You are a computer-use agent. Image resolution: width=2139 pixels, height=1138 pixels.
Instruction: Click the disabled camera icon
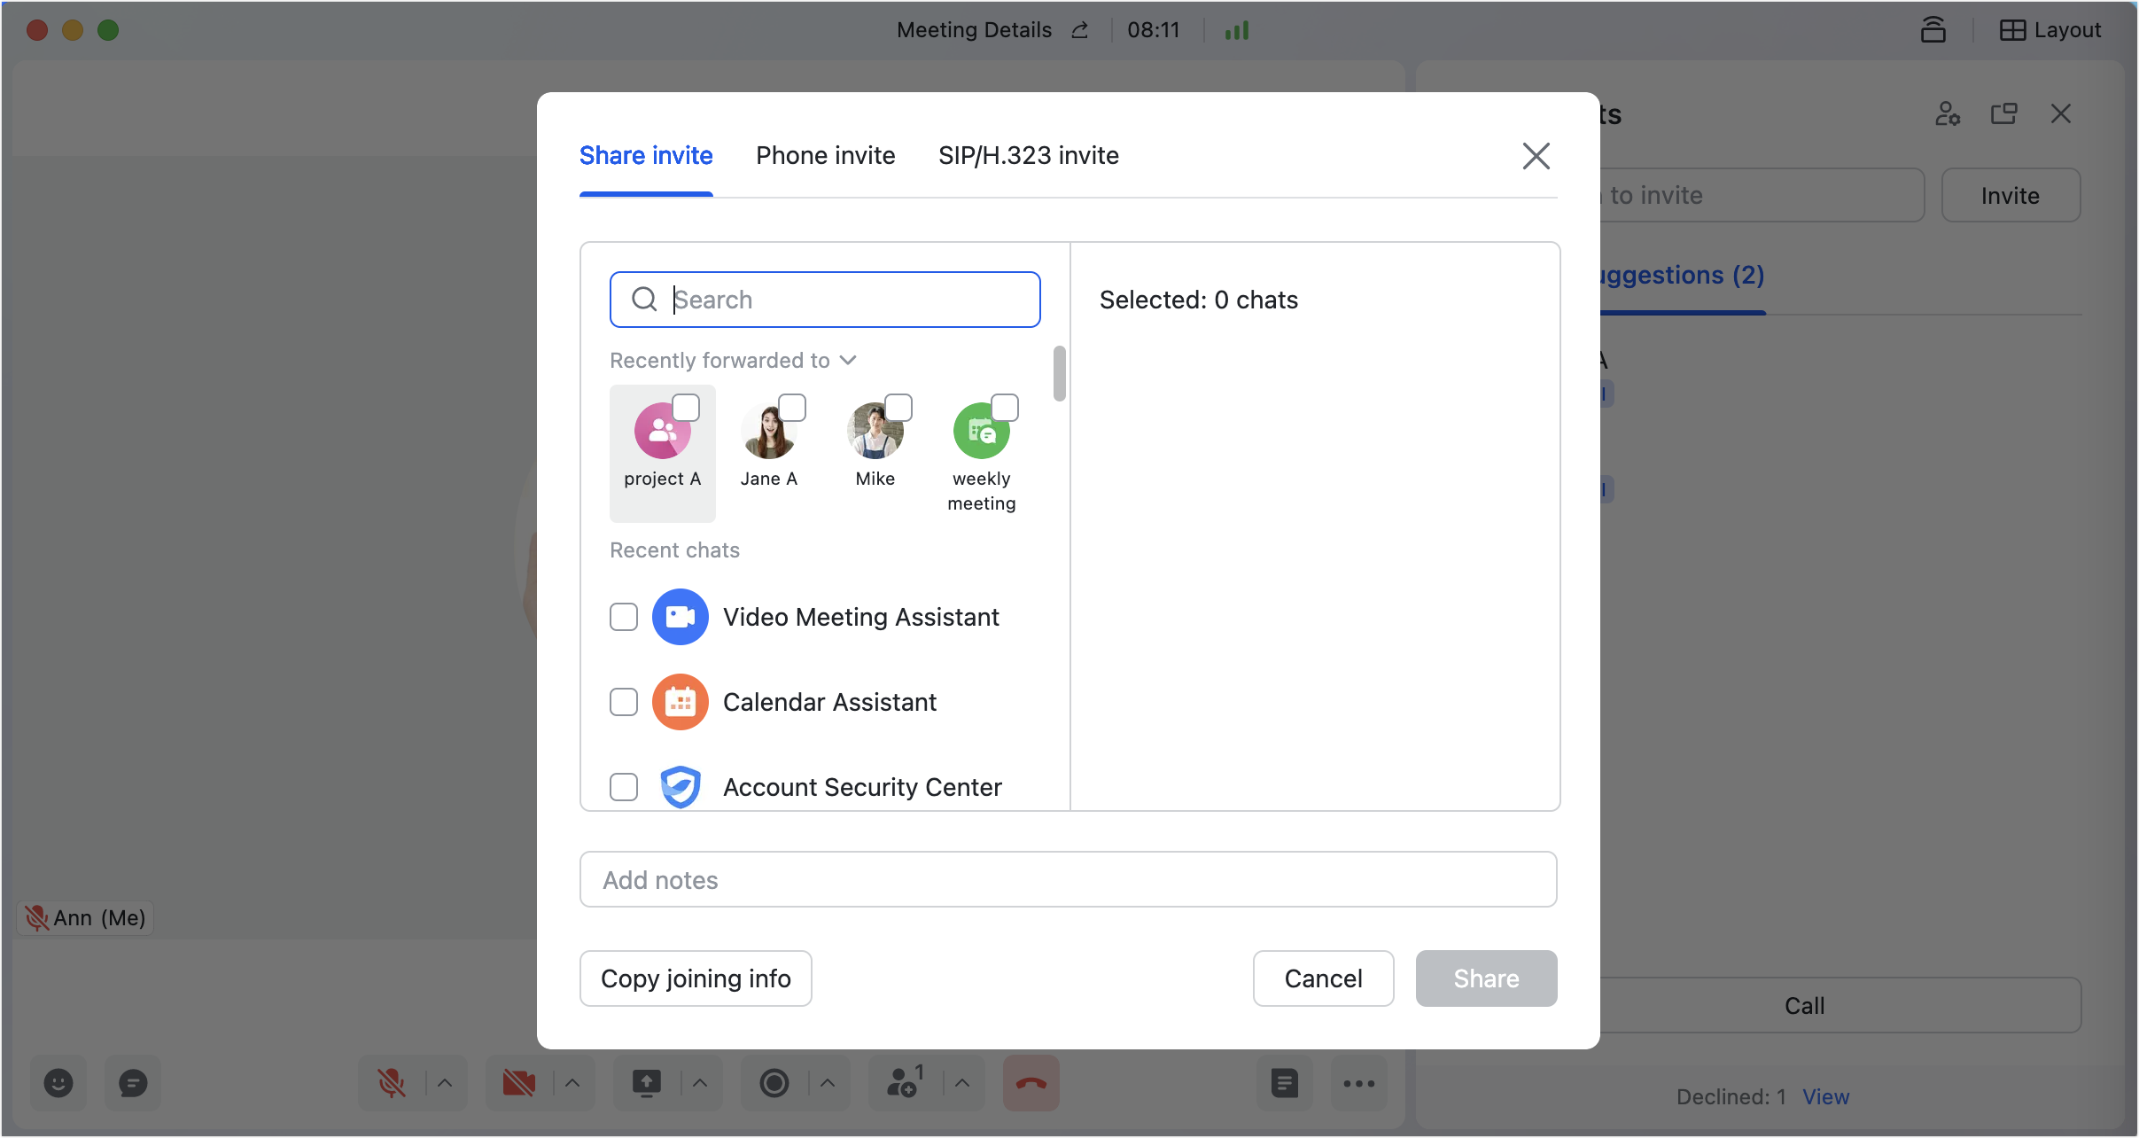(519, 1082)
